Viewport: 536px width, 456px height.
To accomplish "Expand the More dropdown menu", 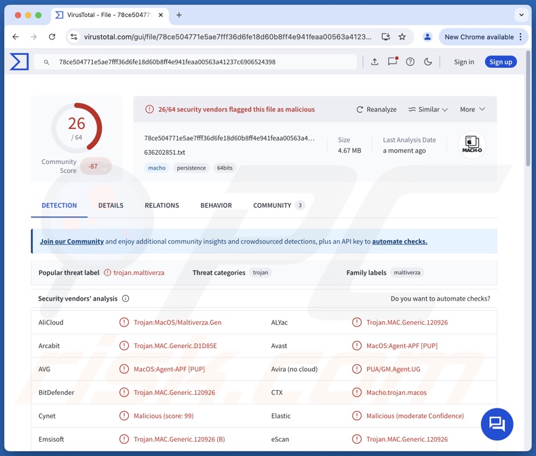I will pyautogui.click(x=472, y=109).
